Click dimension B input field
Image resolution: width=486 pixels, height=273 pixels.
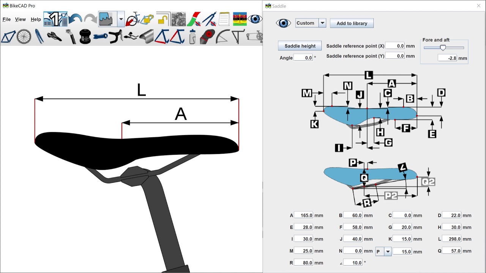353,215
